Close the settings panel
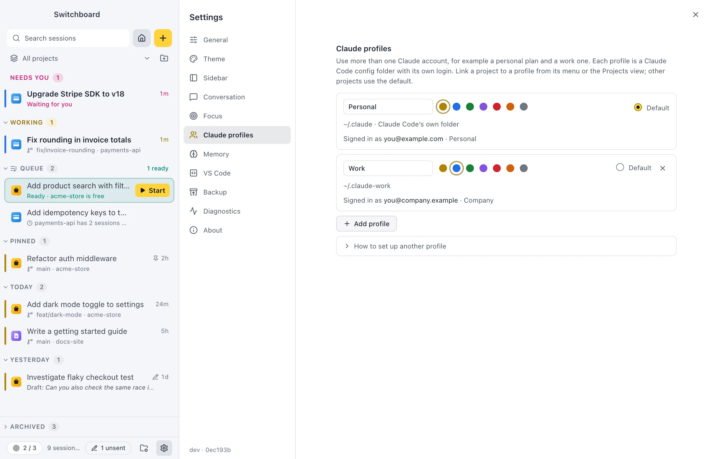This screenshot has height=459, width=717. pos(695,15)
